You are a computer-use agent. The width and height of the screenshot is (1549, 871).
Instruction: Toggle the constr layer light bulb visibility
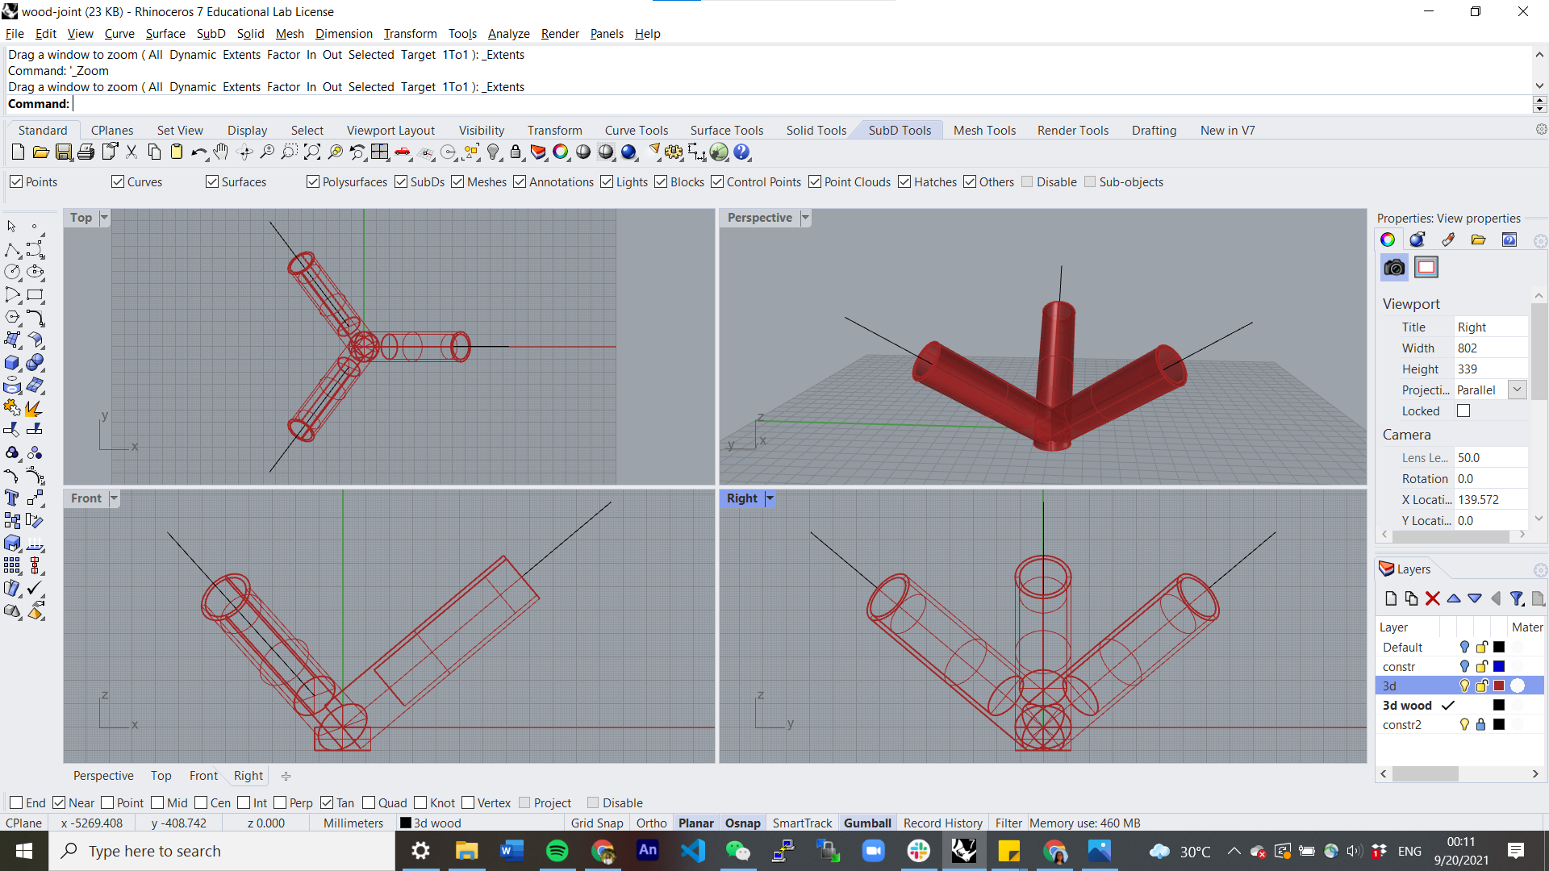(1464, 667)
